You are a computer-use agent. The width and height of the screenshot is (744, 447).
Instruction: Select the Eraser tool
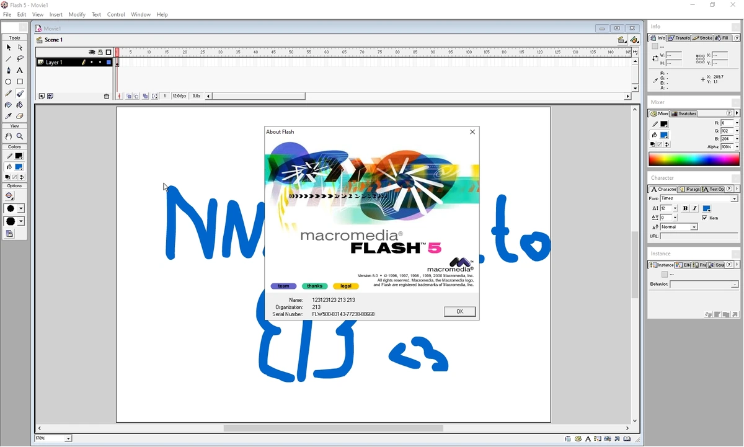point(20,116)
